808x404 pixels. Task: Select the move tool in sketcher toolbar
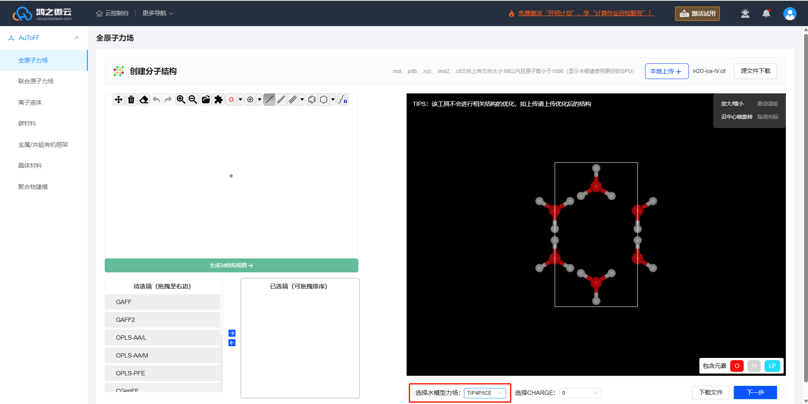pos(119,99)
